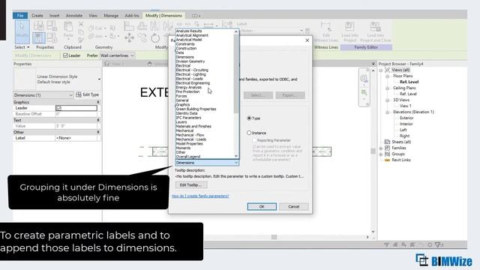Image resolution: width=480 pixels, height=270 pixels.
Task: Click the Create Parameter icon beside the Label dropdown
Action: [x=307, y=31]
